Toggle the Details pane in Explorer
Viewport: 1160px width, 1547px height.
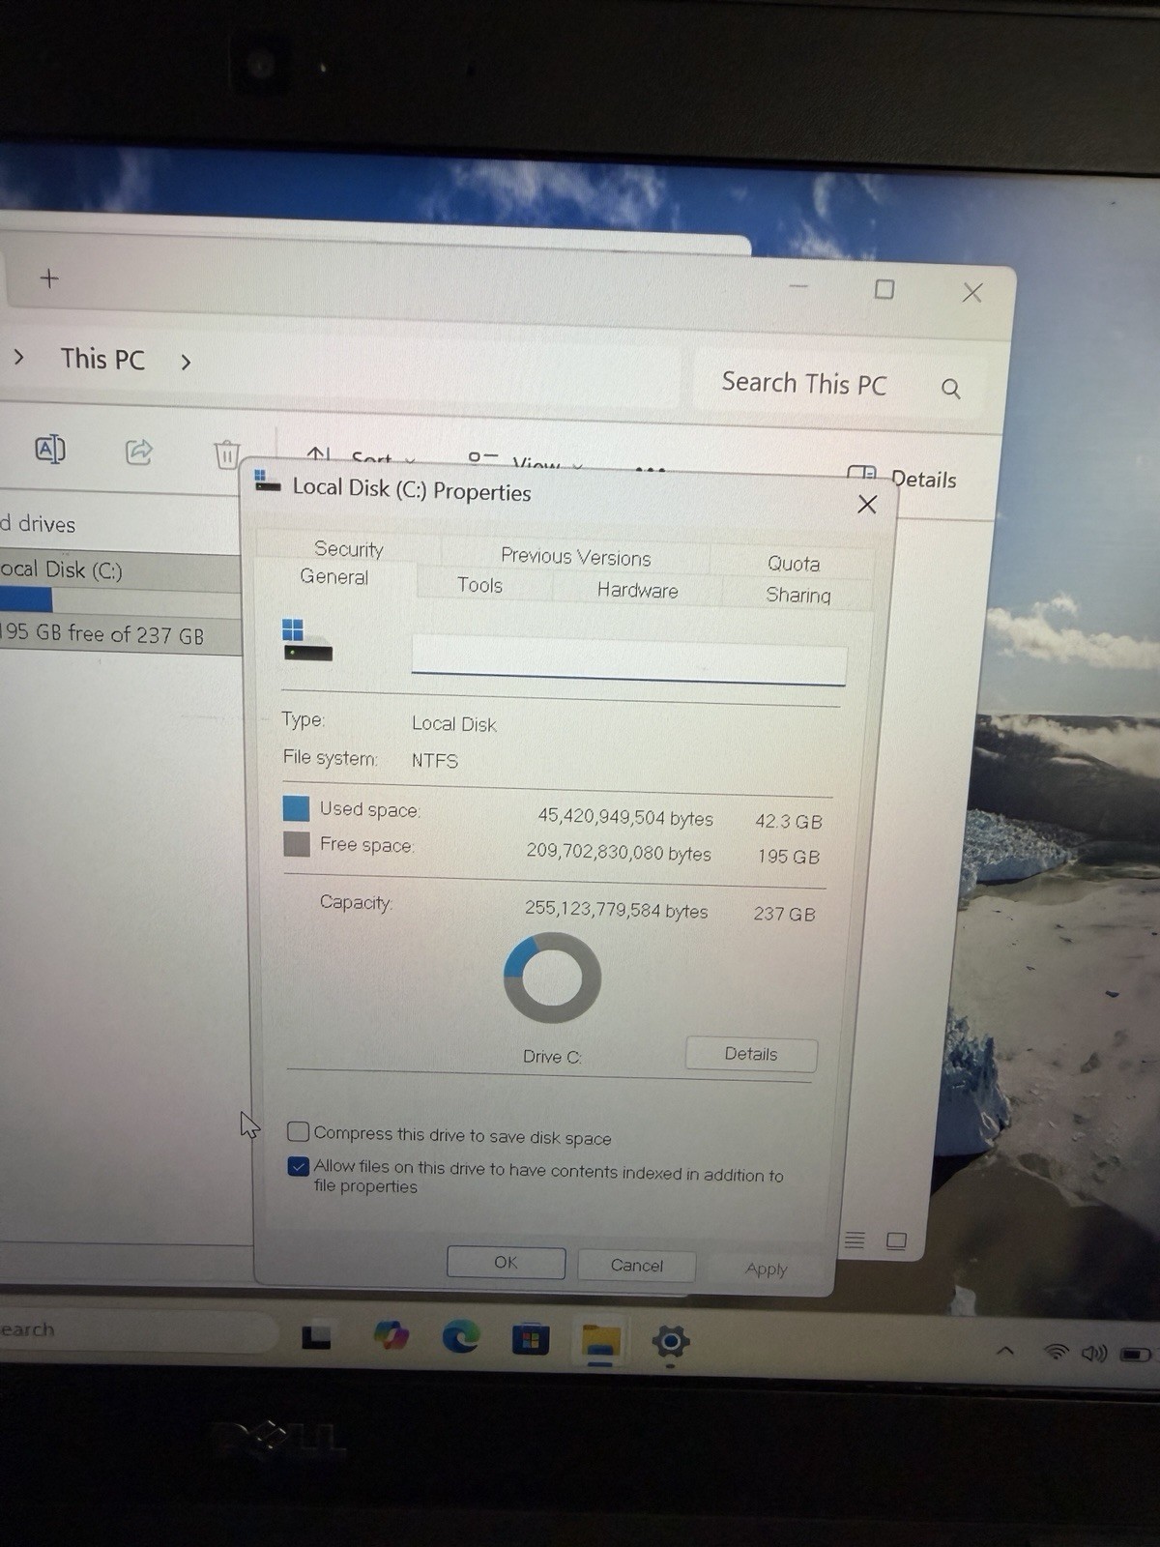pos(901,478)
